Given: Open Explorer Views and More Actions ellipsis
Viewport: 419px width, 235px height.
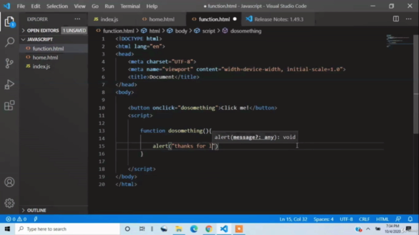Looking at the screenshot, I should click(77, 19).
